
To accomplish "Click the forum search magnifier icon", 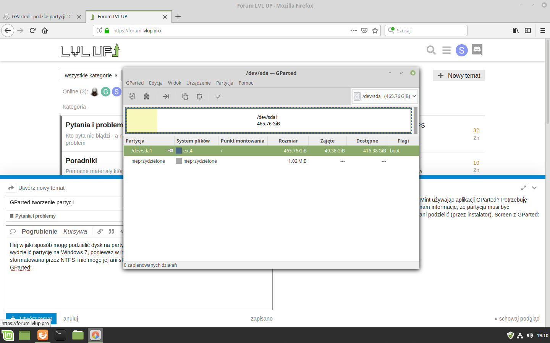I will pyautogui.click(x=431, y=50).
